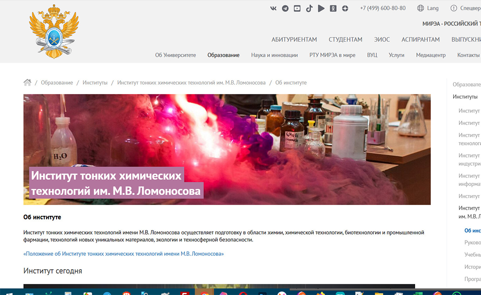Open the Контакты navigation item

coord(468,55)
